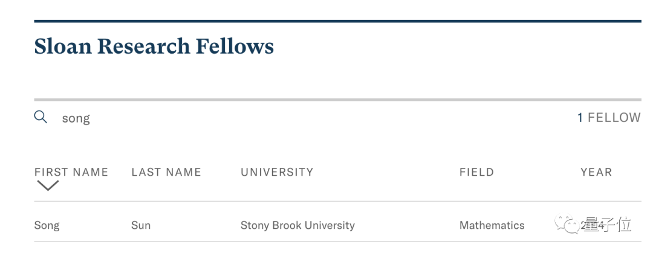This screenshot has height=253, width=653.
Task: Click the gray divider above the search bar
Action: 337,99
